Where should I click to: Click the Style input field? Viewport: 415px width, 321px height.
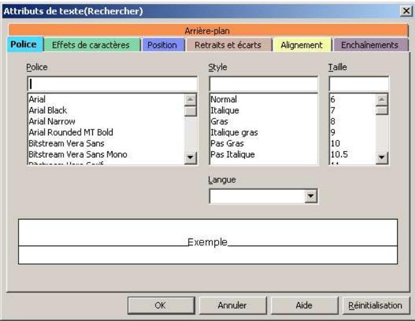point(264,84)
